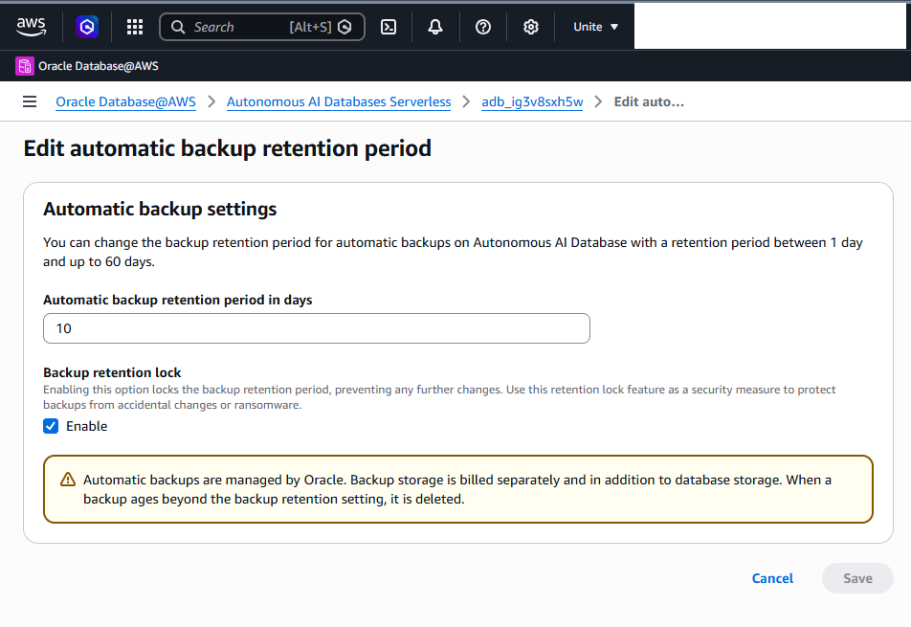Open the AWS home logo

[31, 27]
